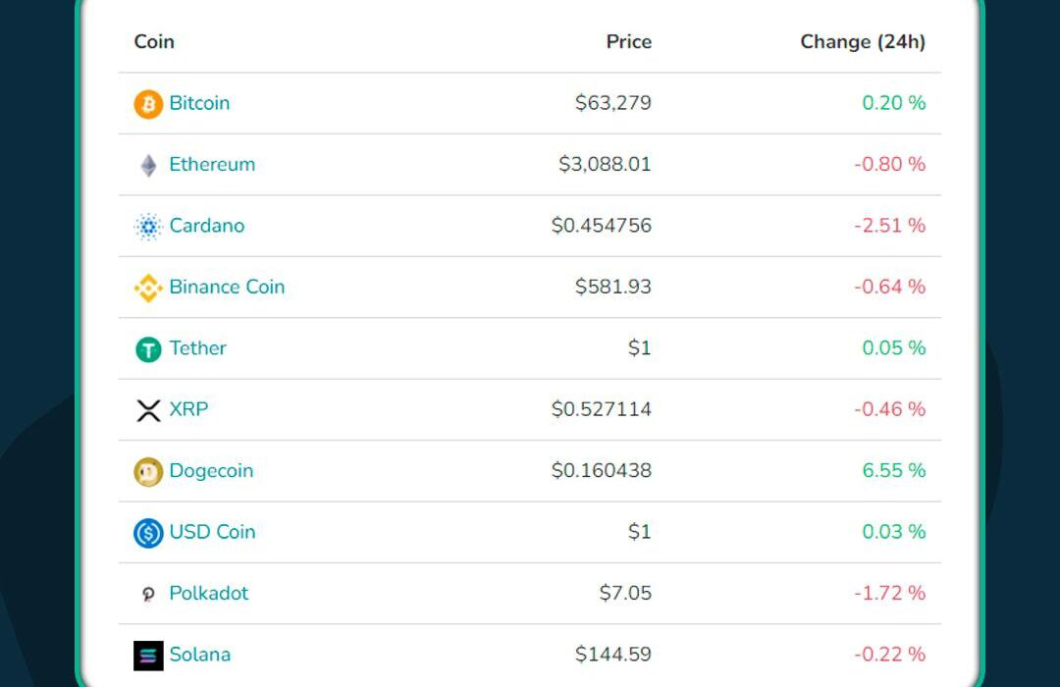Click the green Tether icon
The width and height of the screenshot is (1060, 687).
coord(148,349)
